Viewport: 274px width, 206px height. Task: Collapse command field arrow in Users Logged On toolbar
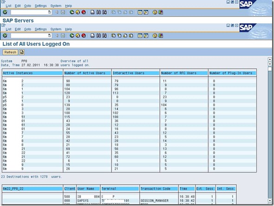57,36
